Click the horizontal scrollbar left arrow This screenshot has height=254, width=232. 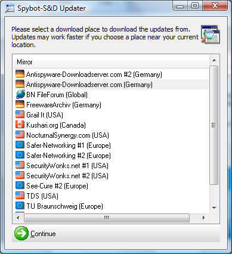click(x=18, y=218)
